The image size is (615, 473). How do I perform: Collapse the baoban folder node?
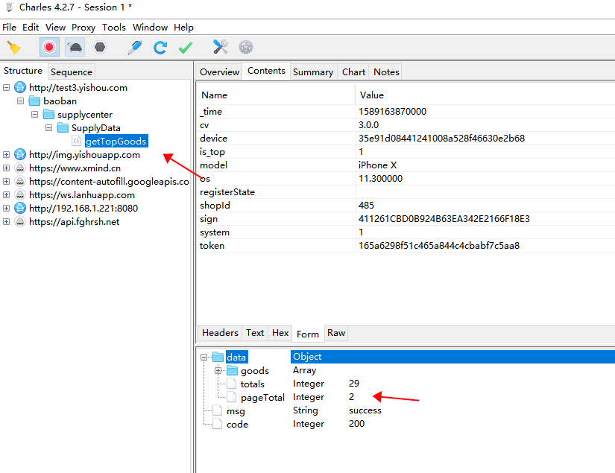click(x=20, y=101)
